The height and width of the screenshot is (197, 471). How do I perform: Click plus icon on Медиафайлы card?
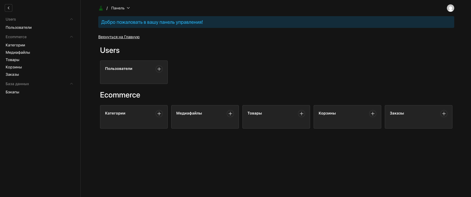(230, 114)
